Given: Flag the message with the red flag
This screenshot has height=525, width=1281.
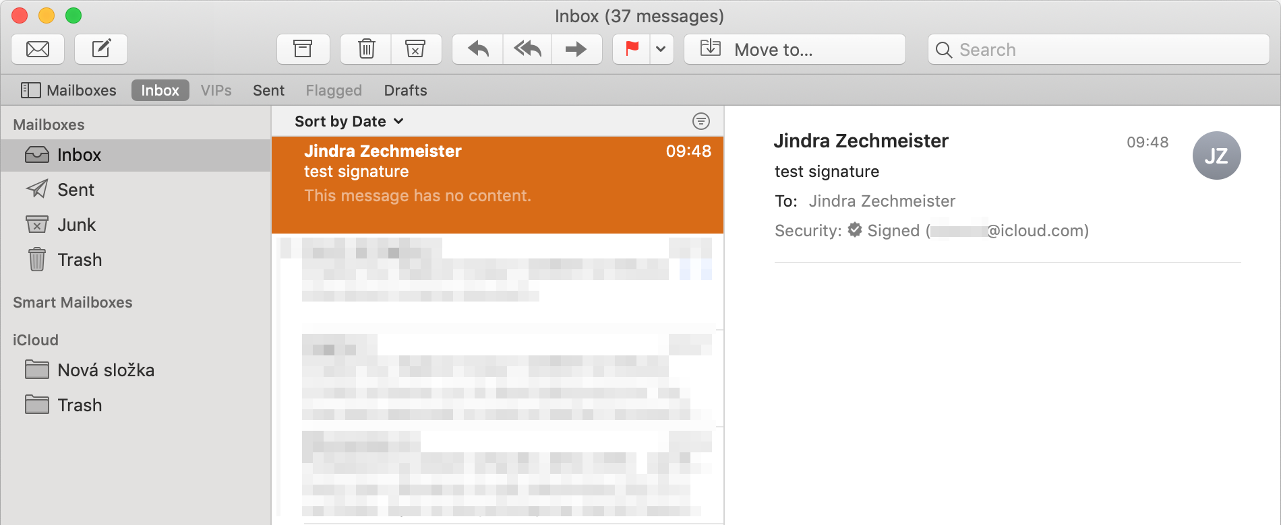Looking at the screenshot, I should [x=632, y=49].
